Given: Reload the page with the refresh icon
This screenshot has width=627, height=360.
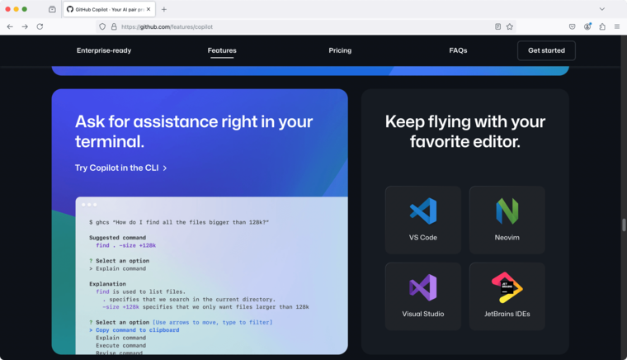Looking at the screenshot, I should 40,26.
